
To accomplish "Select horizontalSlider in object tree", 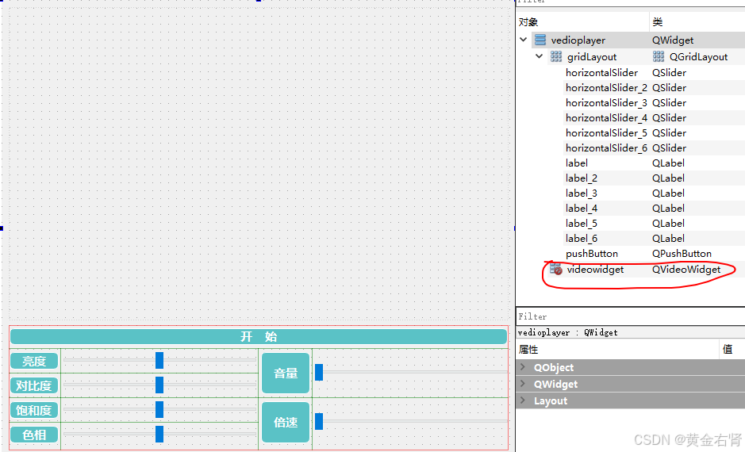I will (601, 73).
